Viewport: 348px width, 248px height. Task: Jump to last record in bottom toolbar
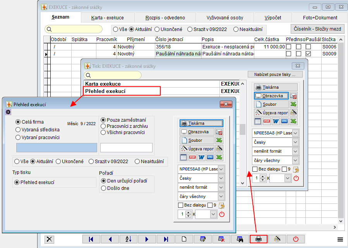click(166, 239)
